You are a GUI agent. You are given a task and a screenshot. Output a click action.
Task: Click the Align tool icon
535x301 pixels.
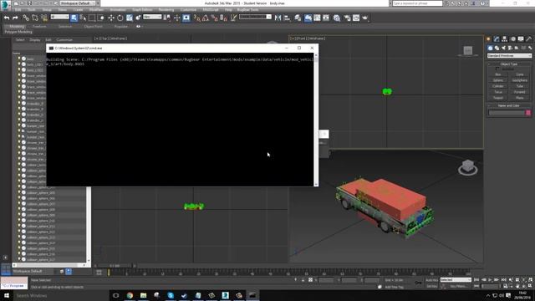pos(287,18)
